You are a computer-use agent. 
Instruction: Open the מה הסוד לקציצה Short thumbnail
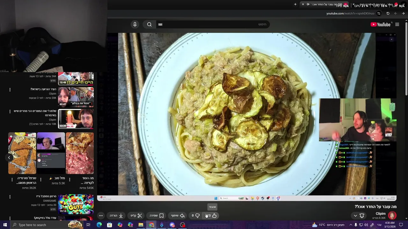[x=80, y=153]
